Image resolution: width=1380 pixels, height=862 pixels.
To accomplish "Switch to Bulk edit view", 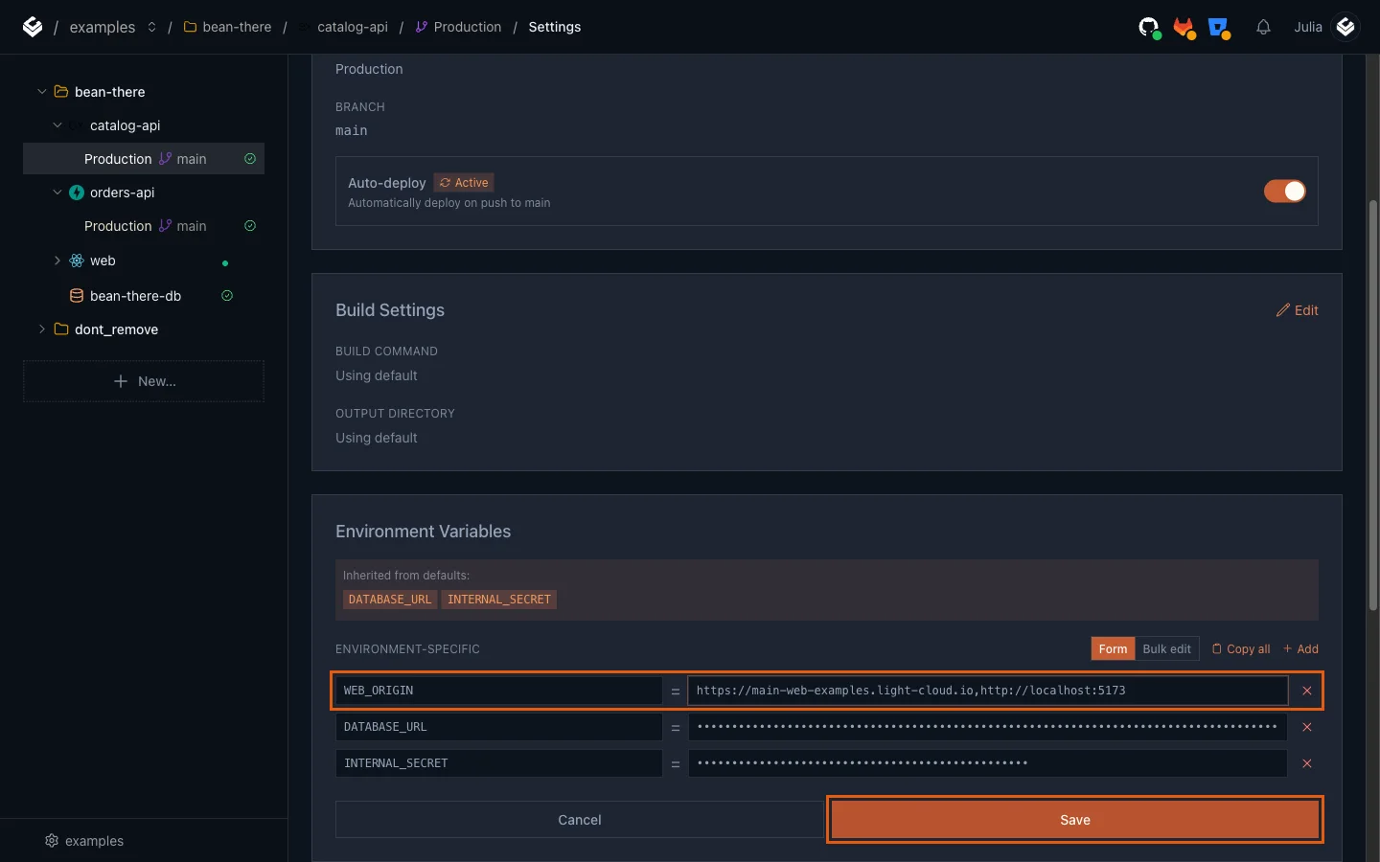I will point(1166,648).
